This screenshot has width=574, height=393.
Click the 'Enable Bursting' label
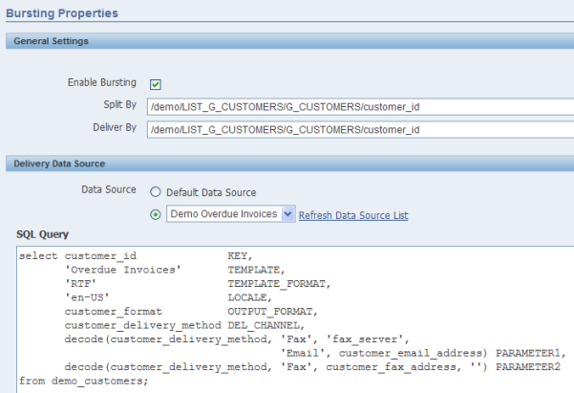coord(102,82)
